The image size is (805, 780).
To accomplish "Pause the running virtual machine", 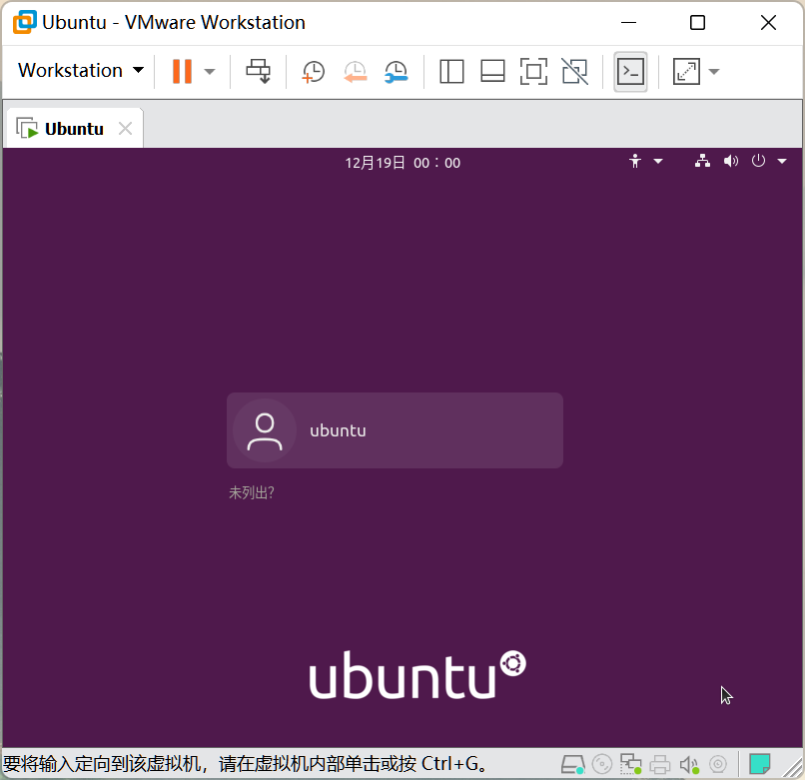I will click(182, 71).
